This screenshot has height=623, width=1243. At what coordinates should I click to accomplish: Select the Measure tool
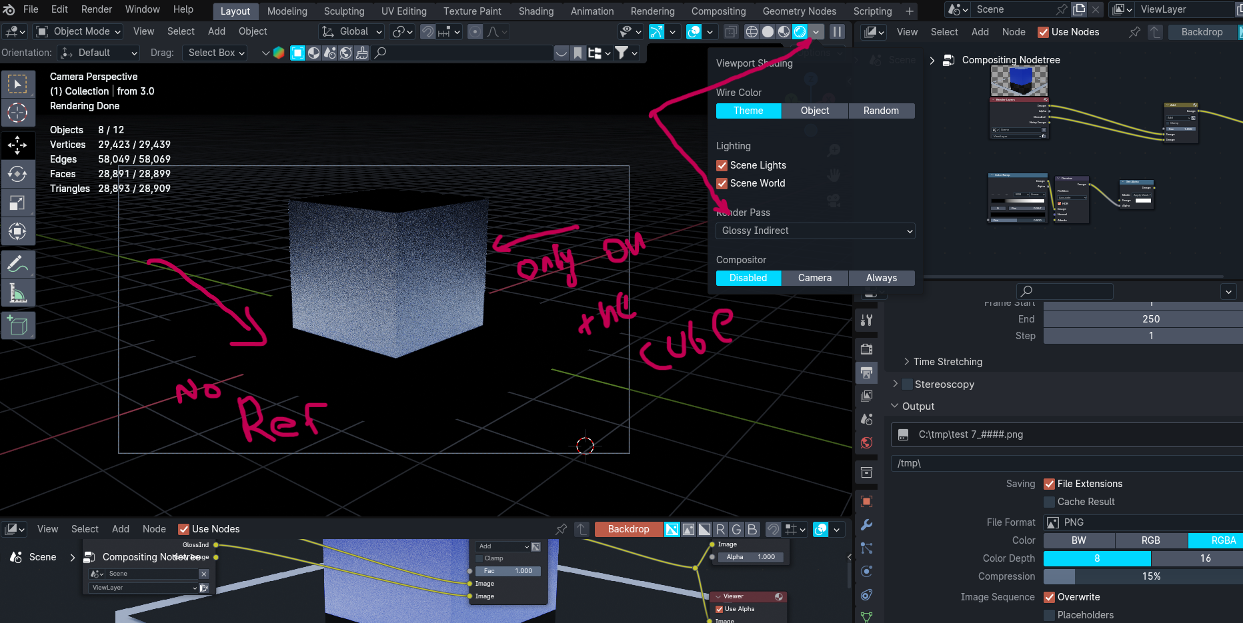[17, 293]
